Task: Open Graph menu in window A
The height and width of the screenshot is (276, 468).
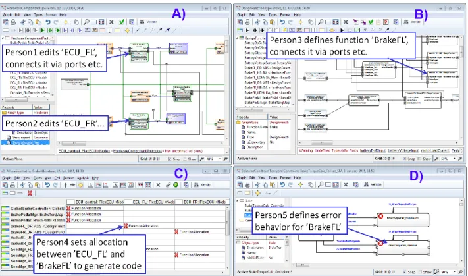Action: click(7, 14)
